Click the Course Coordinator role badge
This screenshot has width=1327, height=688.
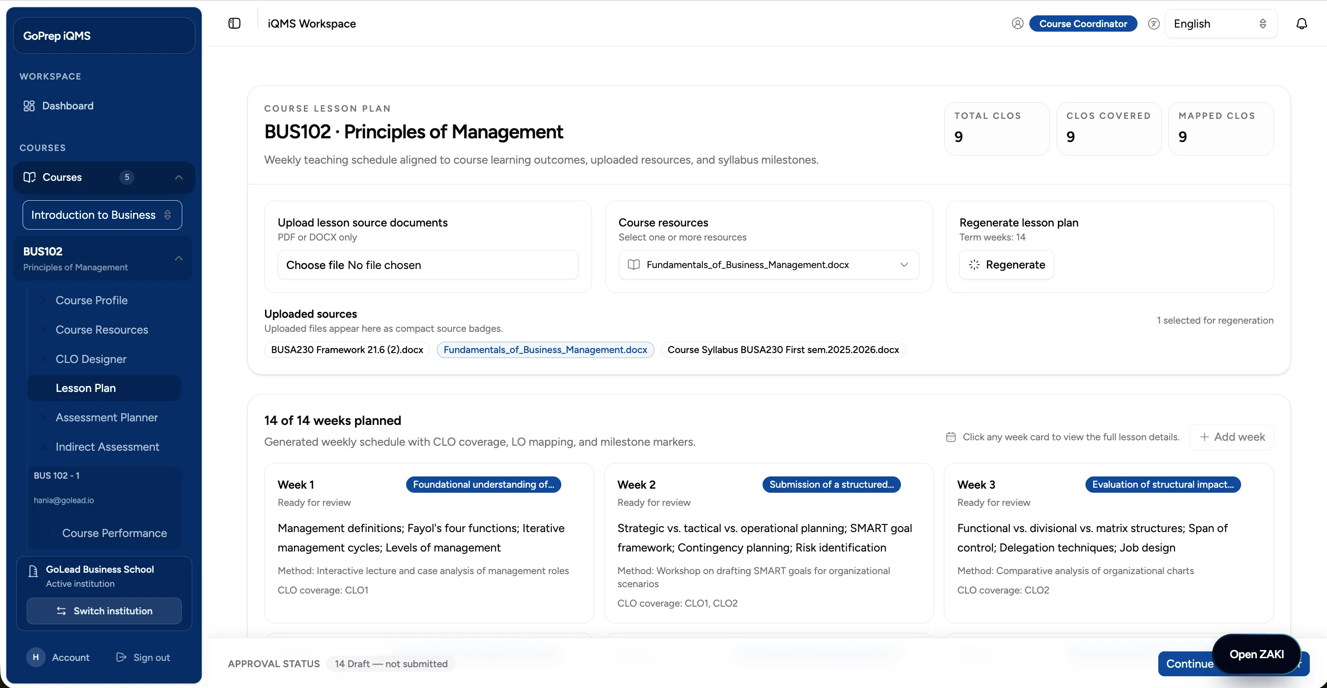point(1083,24)
